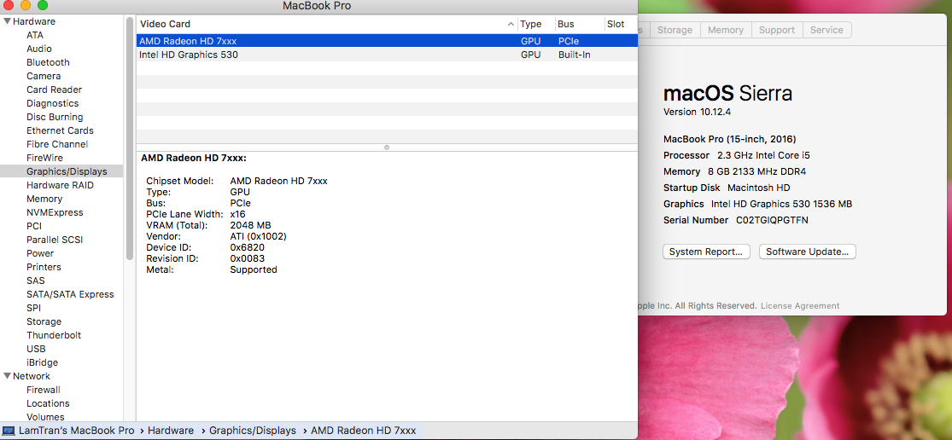
Task: Open the Thunderbolt sidebar item
Action: pos(54,335)
